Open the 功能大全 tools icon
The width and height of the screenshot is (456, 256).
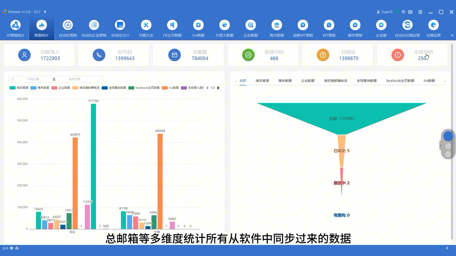tap(146, 28)
